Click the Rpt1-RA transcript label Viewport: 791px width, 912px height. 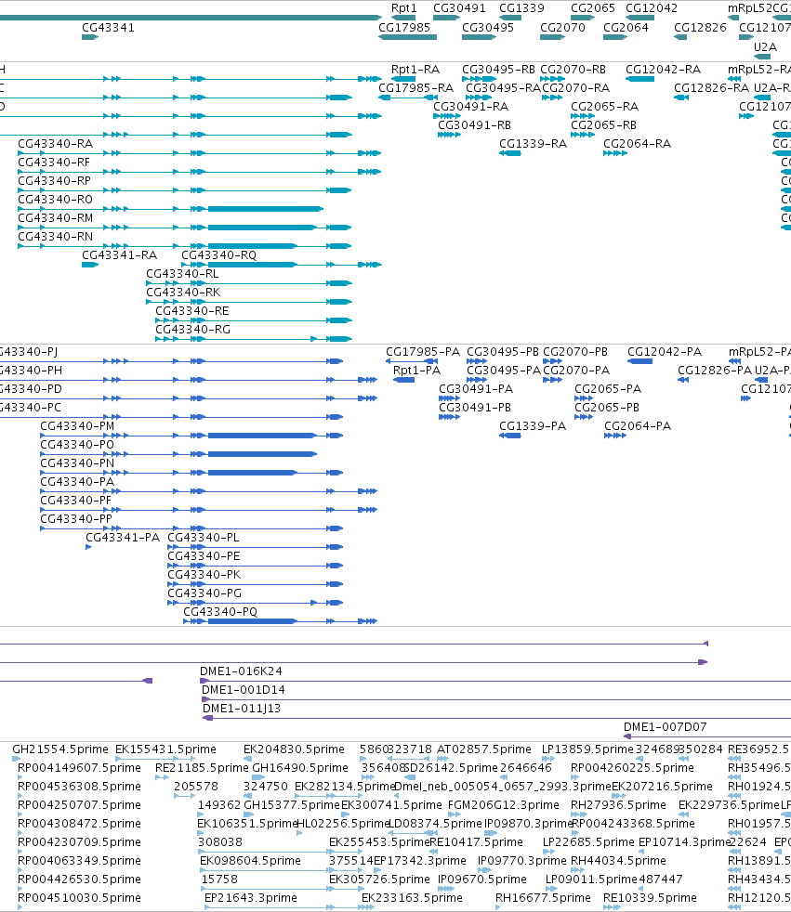(x=415, y=70)
